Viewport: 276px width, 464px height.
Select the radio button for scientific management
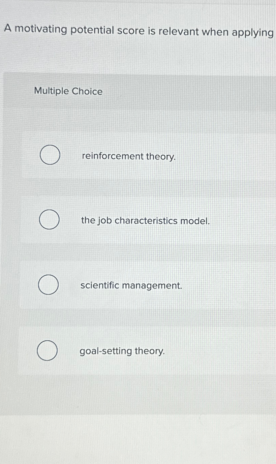click(x=49, y=285)
